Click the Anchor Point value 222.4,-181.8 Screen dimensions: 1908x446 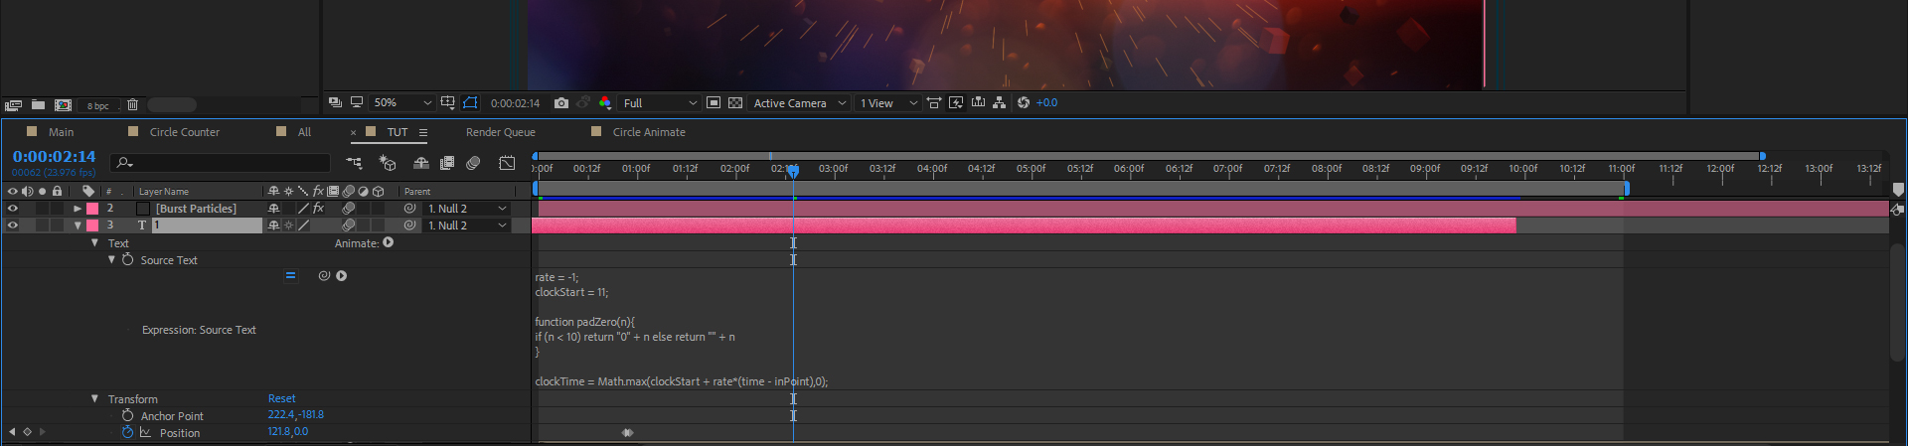click(x=296, y=415)
